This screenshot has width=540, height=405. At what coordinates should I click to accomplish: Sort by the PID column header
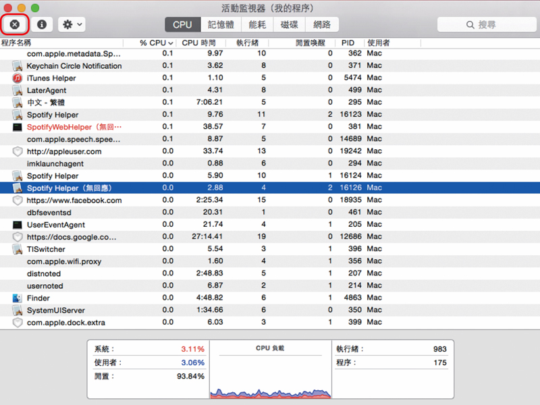(x=348, y=43)
